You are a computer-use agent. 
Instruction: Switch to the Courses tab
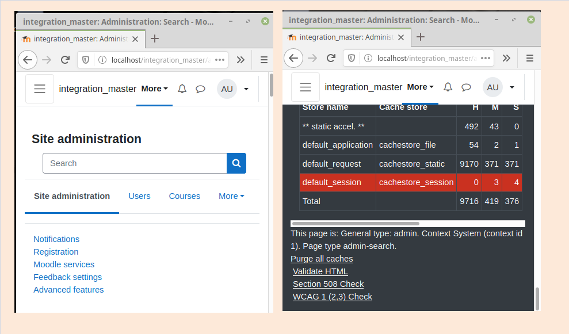tap(184, 196)
